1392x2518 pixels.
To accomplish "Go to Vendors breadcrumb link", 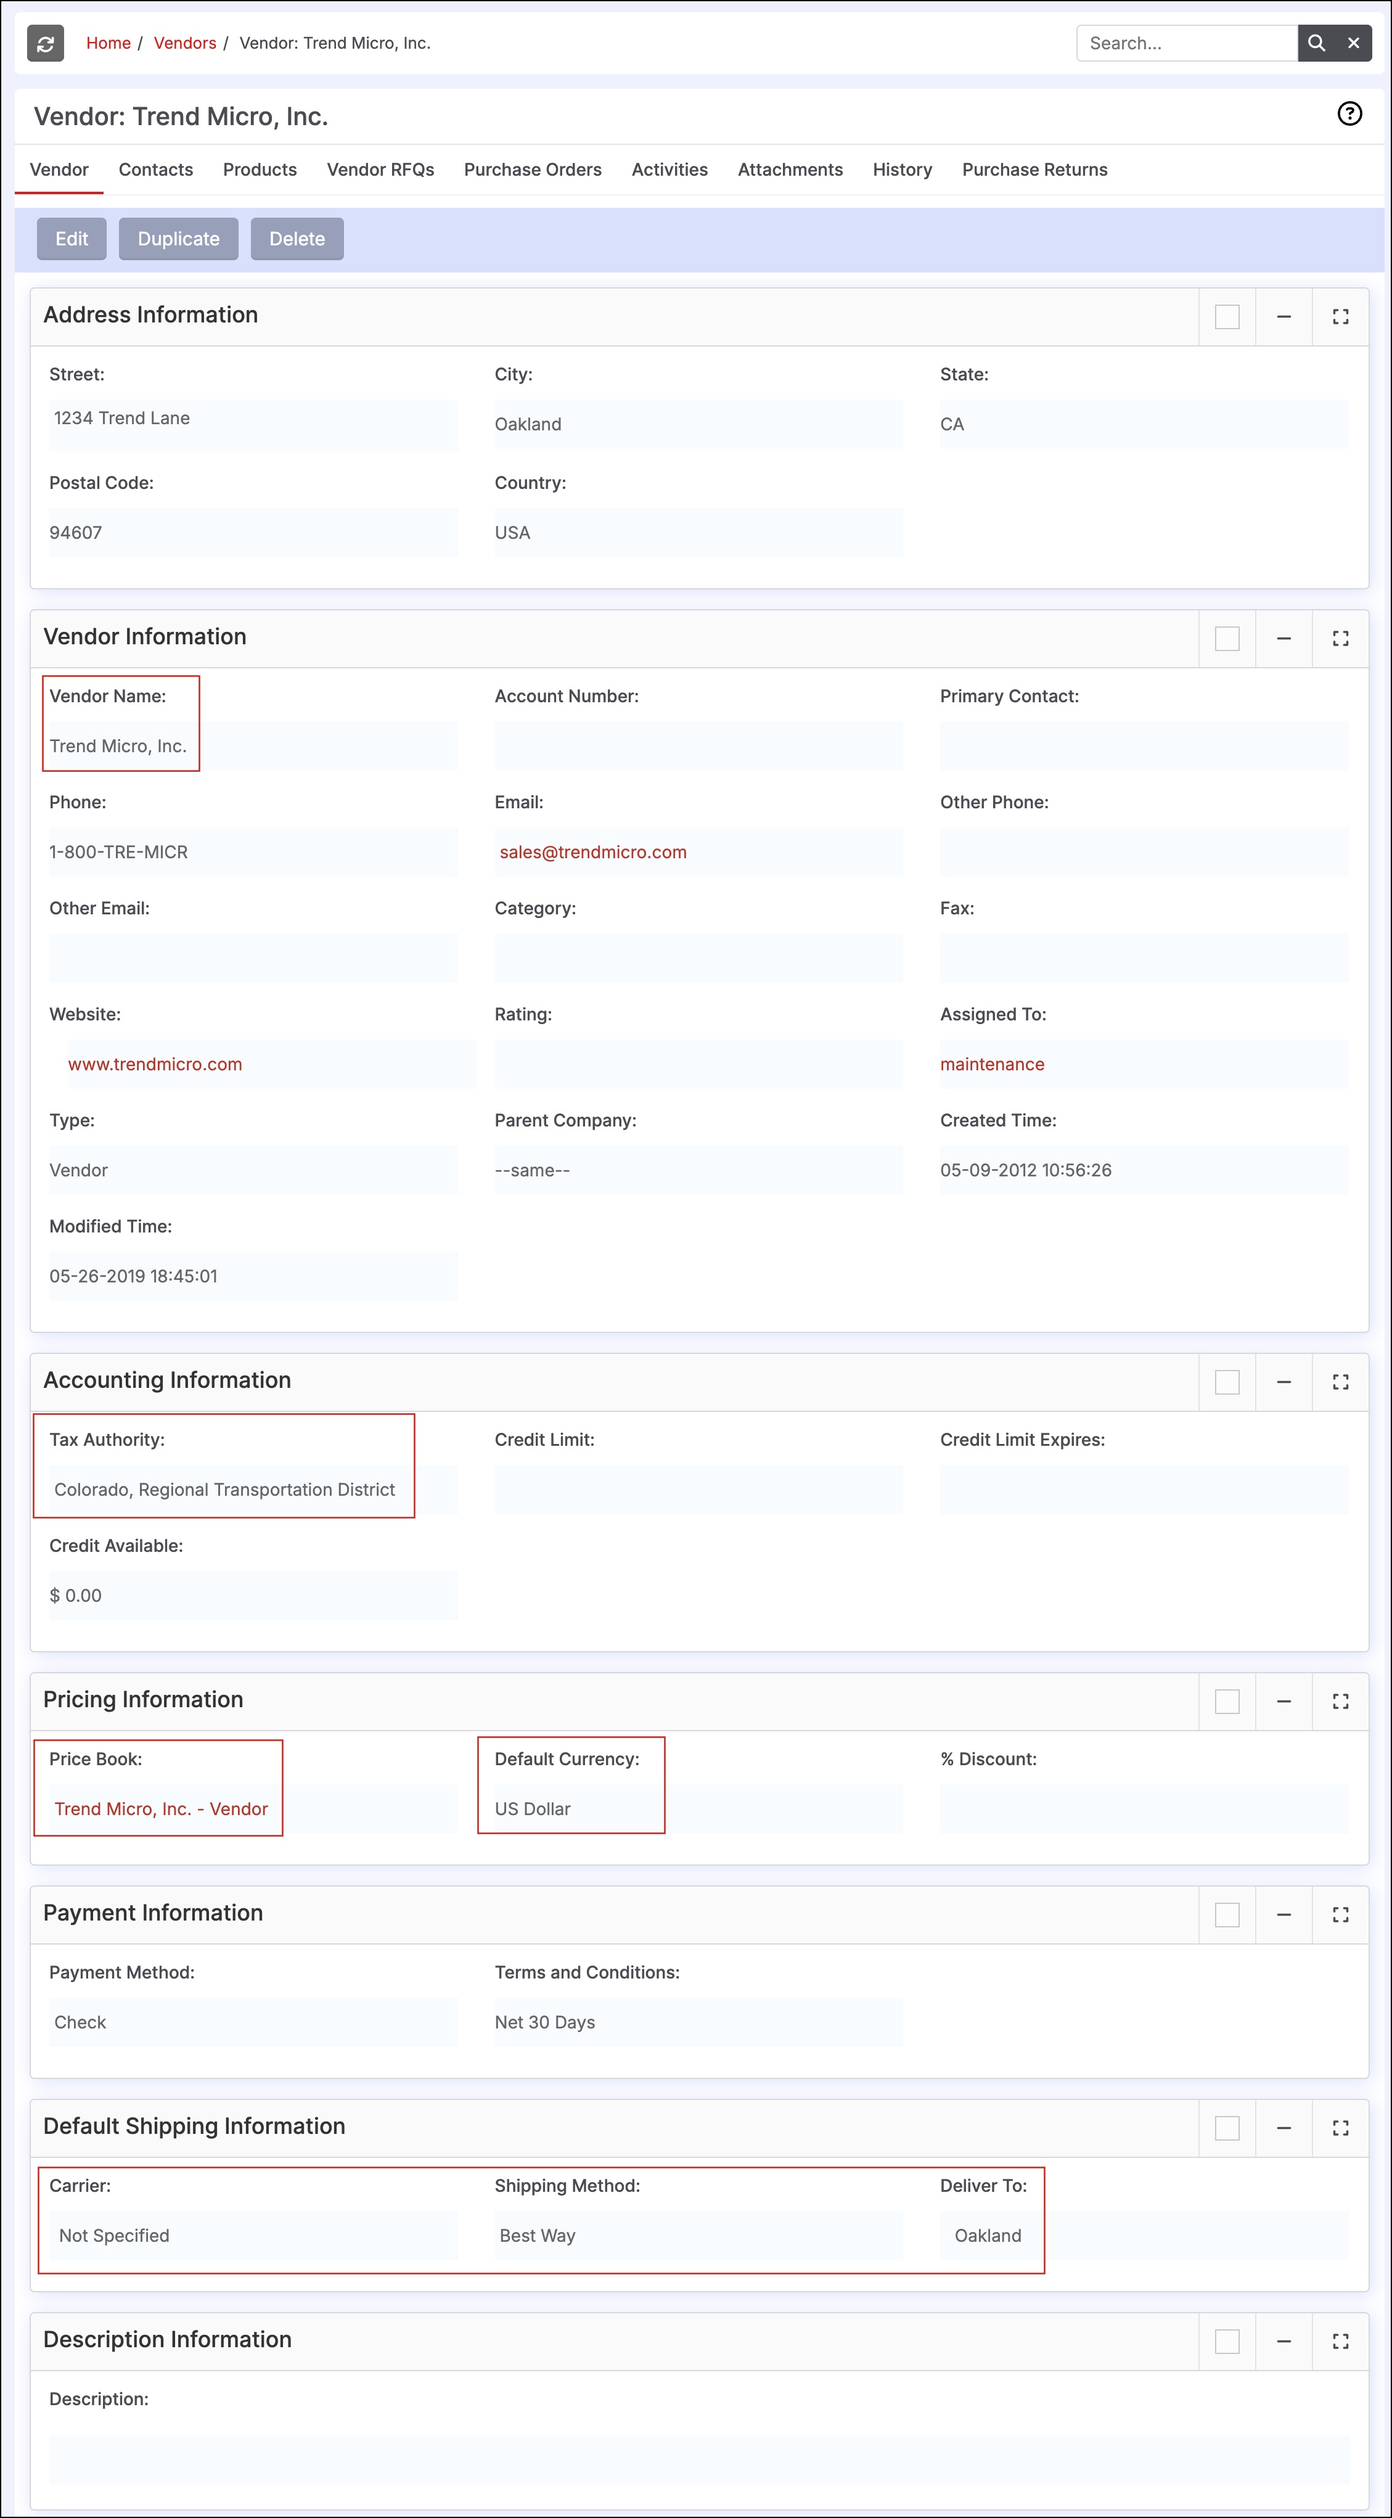I will (185, 43).
